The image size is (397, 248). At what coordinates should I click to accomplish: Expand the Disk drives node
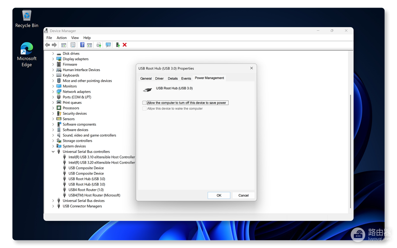click(x=53, y=54)
